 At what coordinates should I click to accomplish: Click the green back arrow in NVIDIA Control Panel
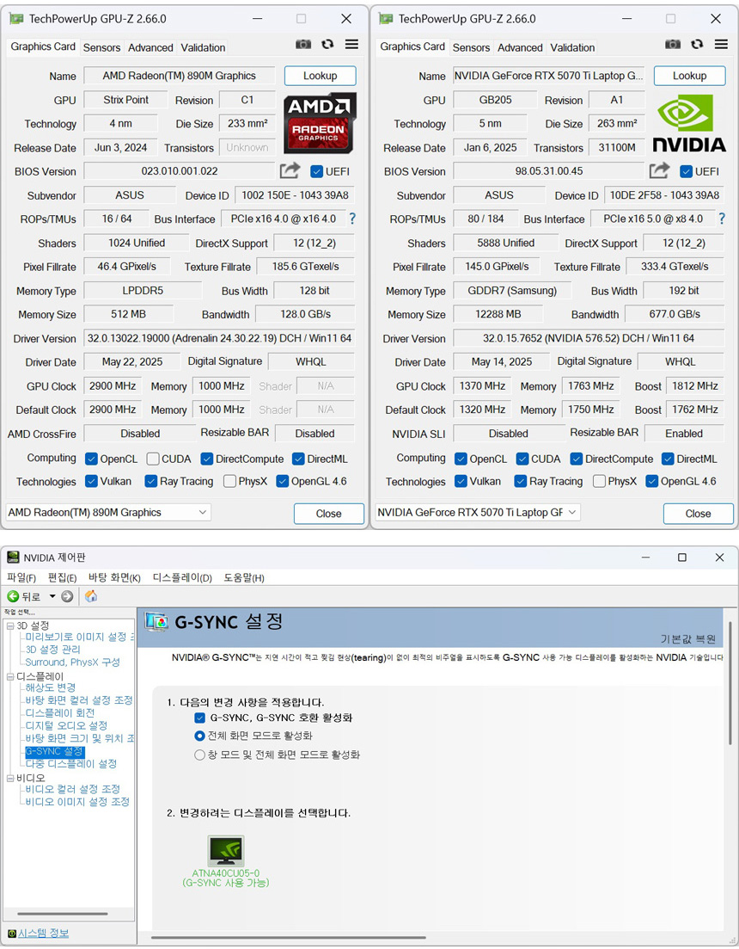[x=14, y=596]
